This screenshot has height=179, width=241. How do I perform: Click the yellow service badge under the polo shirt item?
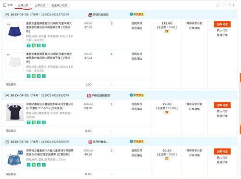[x=34, y=122]
